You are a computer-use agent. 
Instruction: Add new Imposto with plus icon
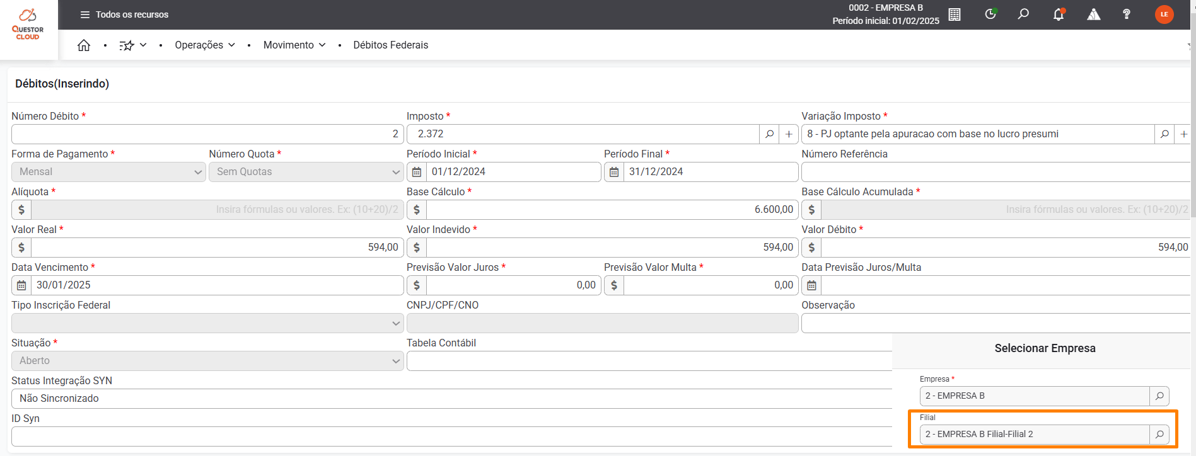789,134
